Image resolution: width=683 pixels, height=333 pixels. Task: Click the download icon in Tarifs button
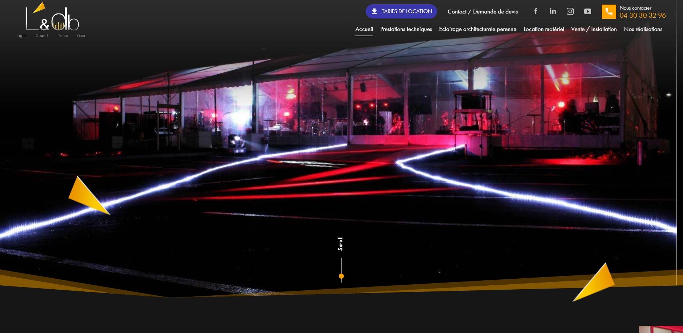pos(374,11)
